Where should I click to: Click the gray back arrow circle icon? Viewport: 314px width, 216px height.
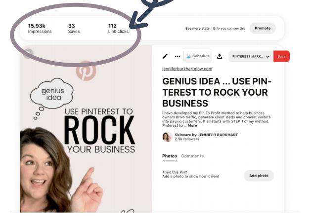[x=28, y=54]
